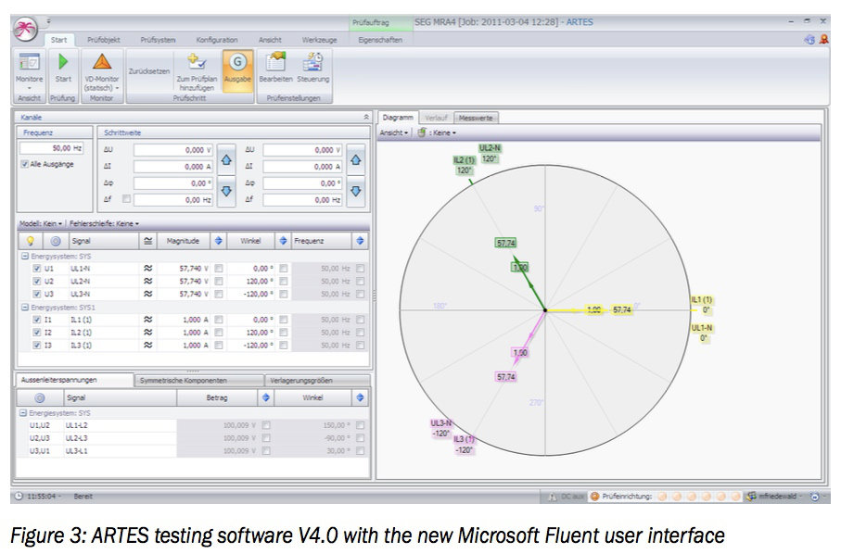Click the left ΔU 0,000 V field
Image resolution: width=841 pixels, height=554 pixels.
tap(172, 150)
